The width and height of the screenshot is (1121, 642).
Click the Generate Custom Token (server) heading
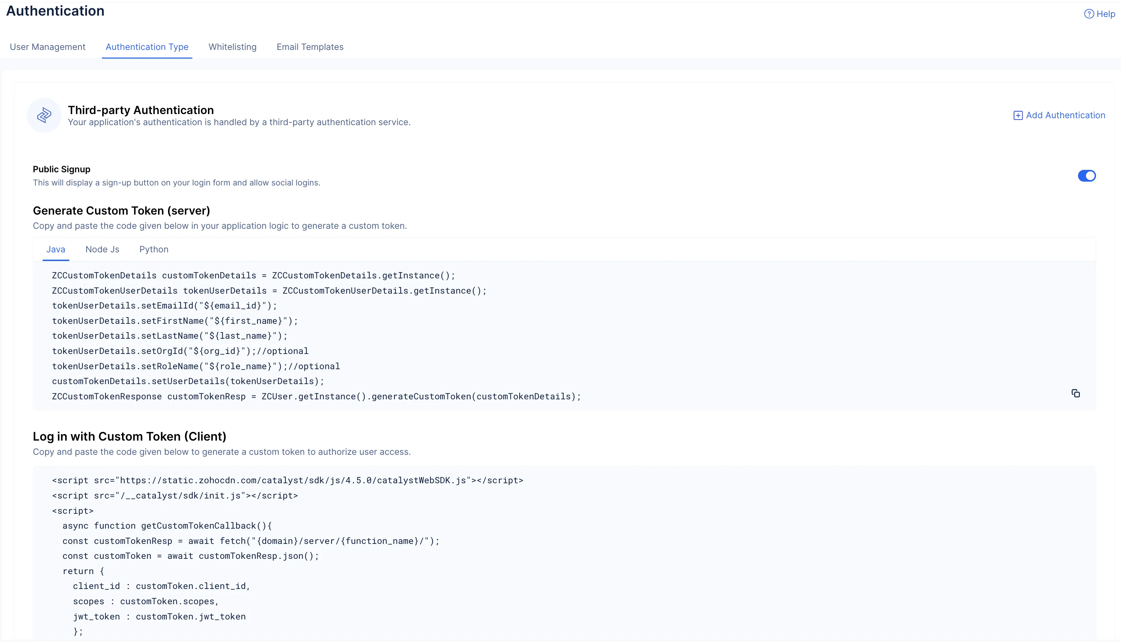coord(121,211)
